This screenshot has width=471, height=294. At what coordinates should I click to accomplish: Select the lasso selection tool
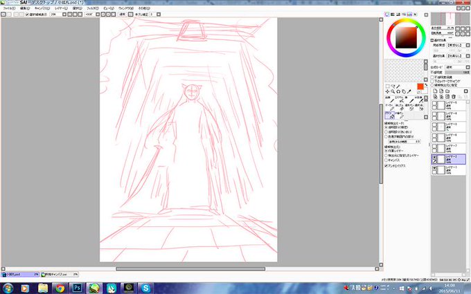coord(393,86)
